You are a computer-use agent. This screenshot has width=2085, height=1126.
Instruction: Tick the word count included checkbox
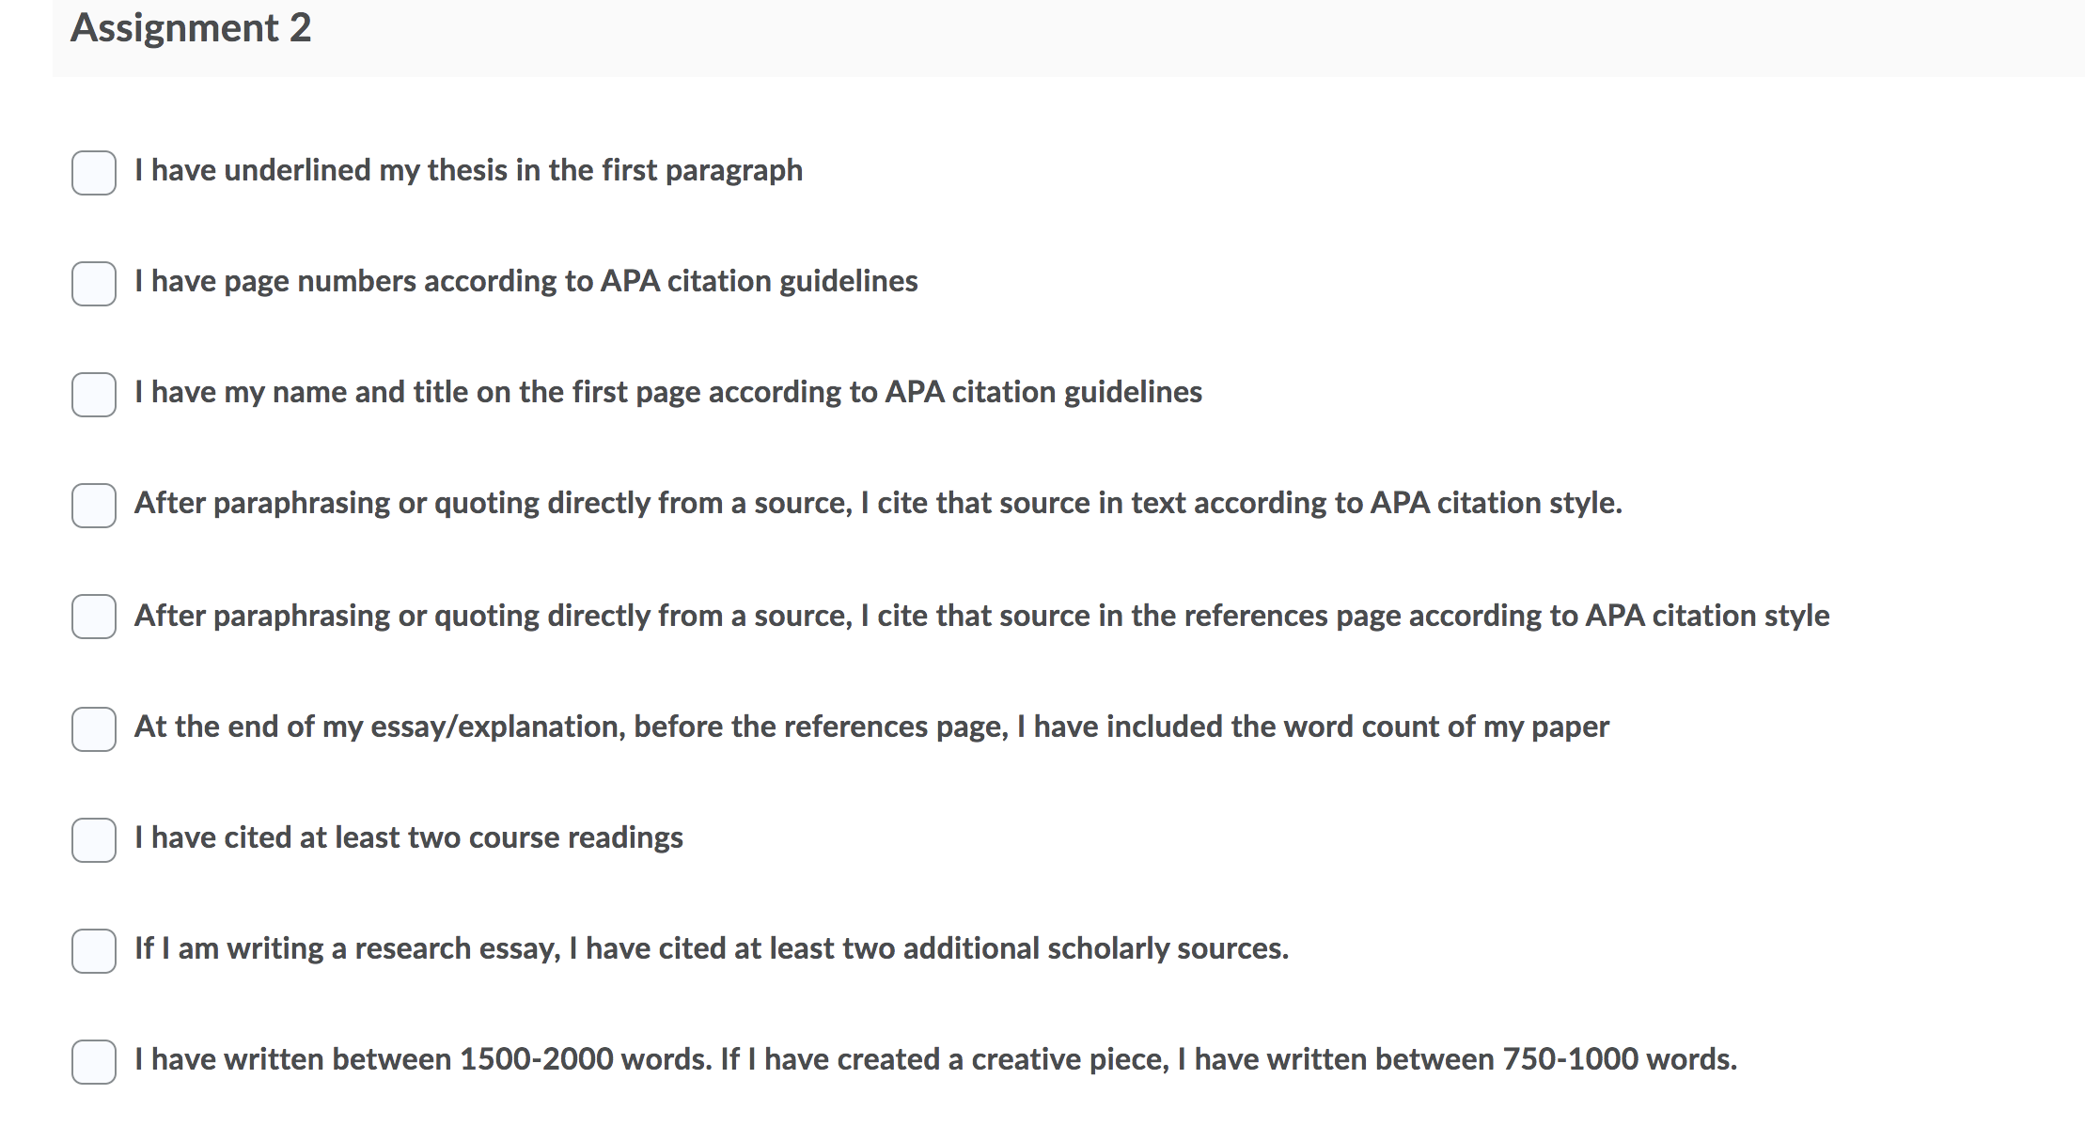coord(94,729)
